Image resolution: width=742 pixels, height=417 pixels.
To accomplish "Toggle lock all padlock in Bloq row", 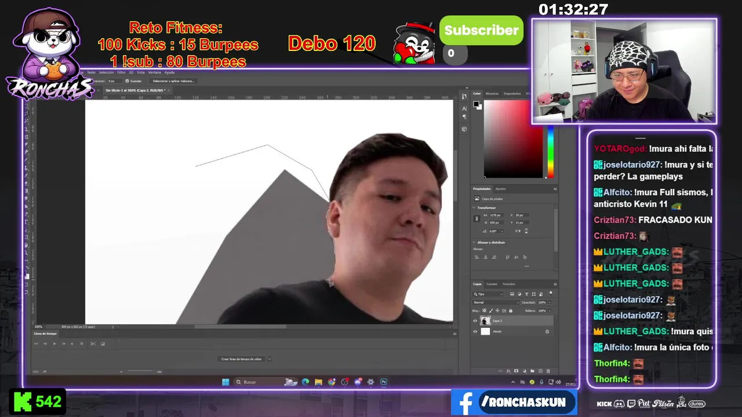I will (x=511, y=310).
